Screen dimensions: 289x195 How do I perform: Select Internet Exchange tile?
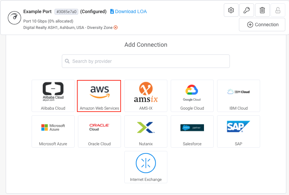[x=146, y=167]
